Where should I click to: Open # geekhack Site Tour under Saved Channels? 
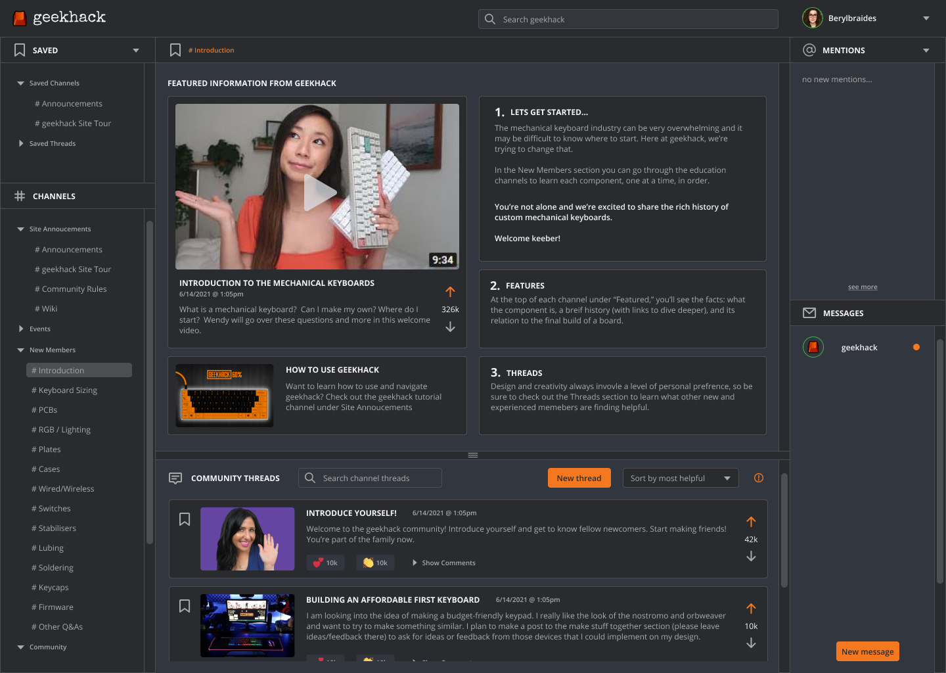point(73,124)
